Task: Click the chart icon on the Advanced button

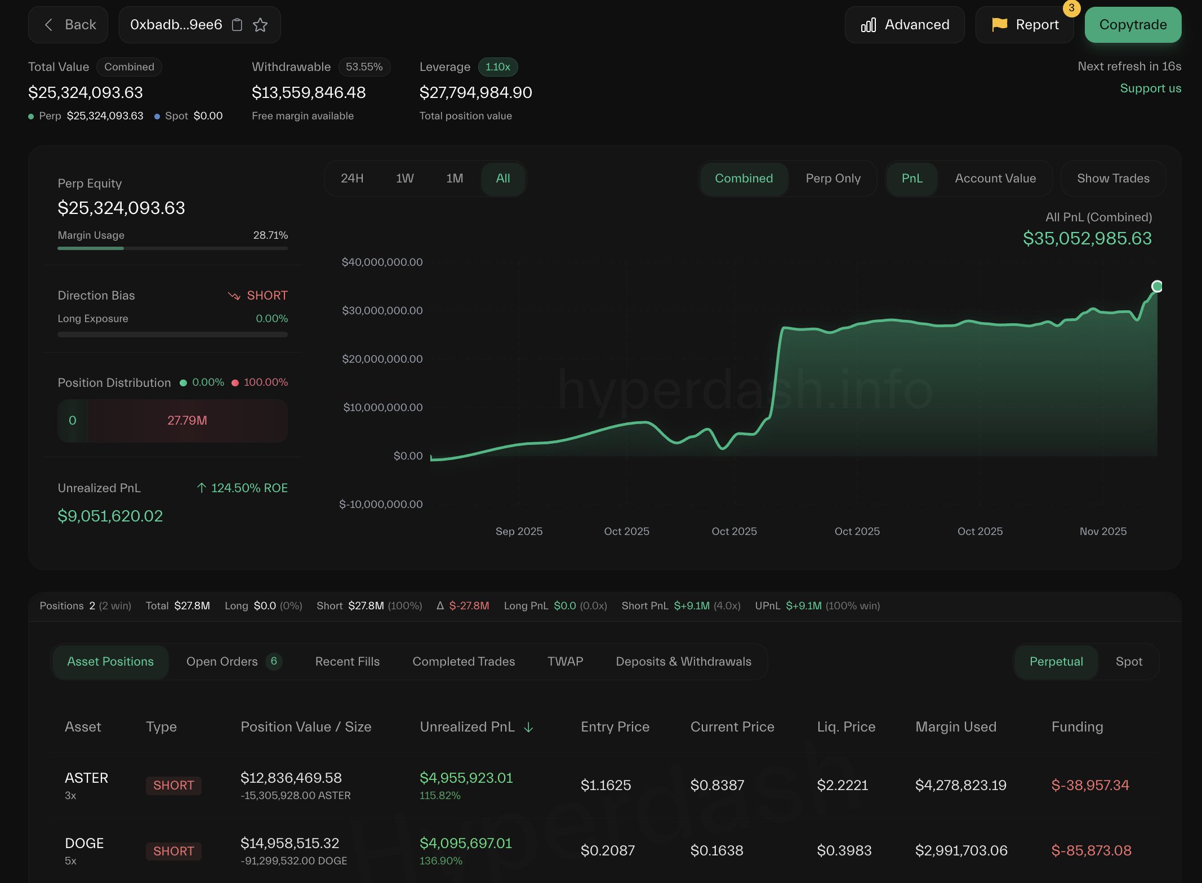Action: 869,25
